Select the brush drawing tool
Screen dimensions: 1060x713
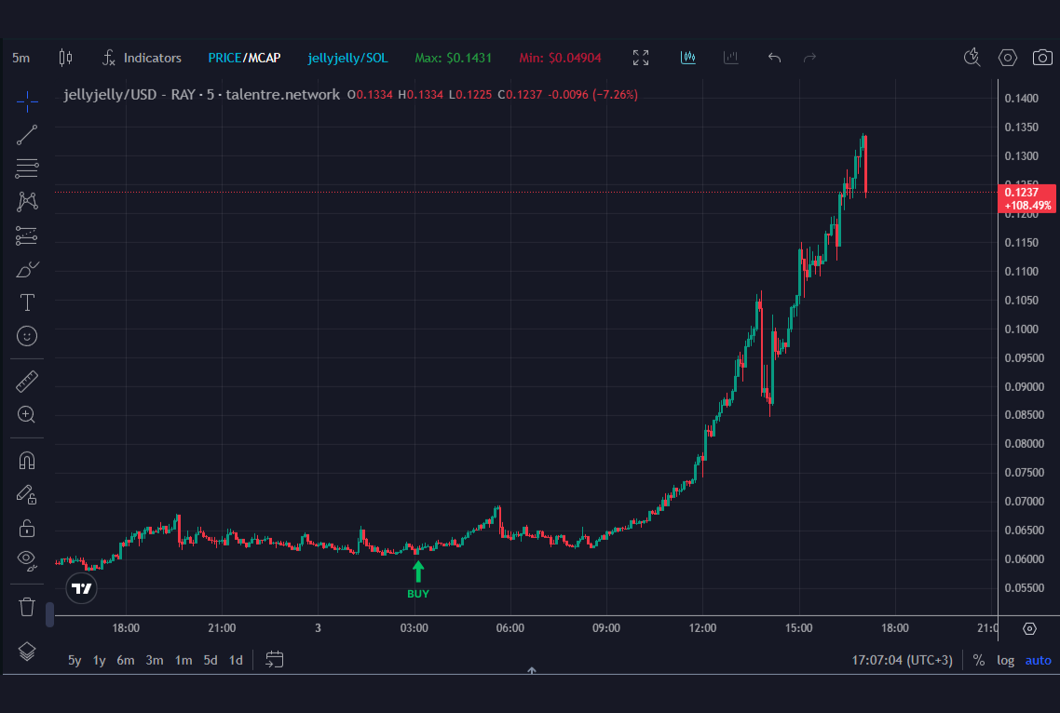(x=27, y=270)
